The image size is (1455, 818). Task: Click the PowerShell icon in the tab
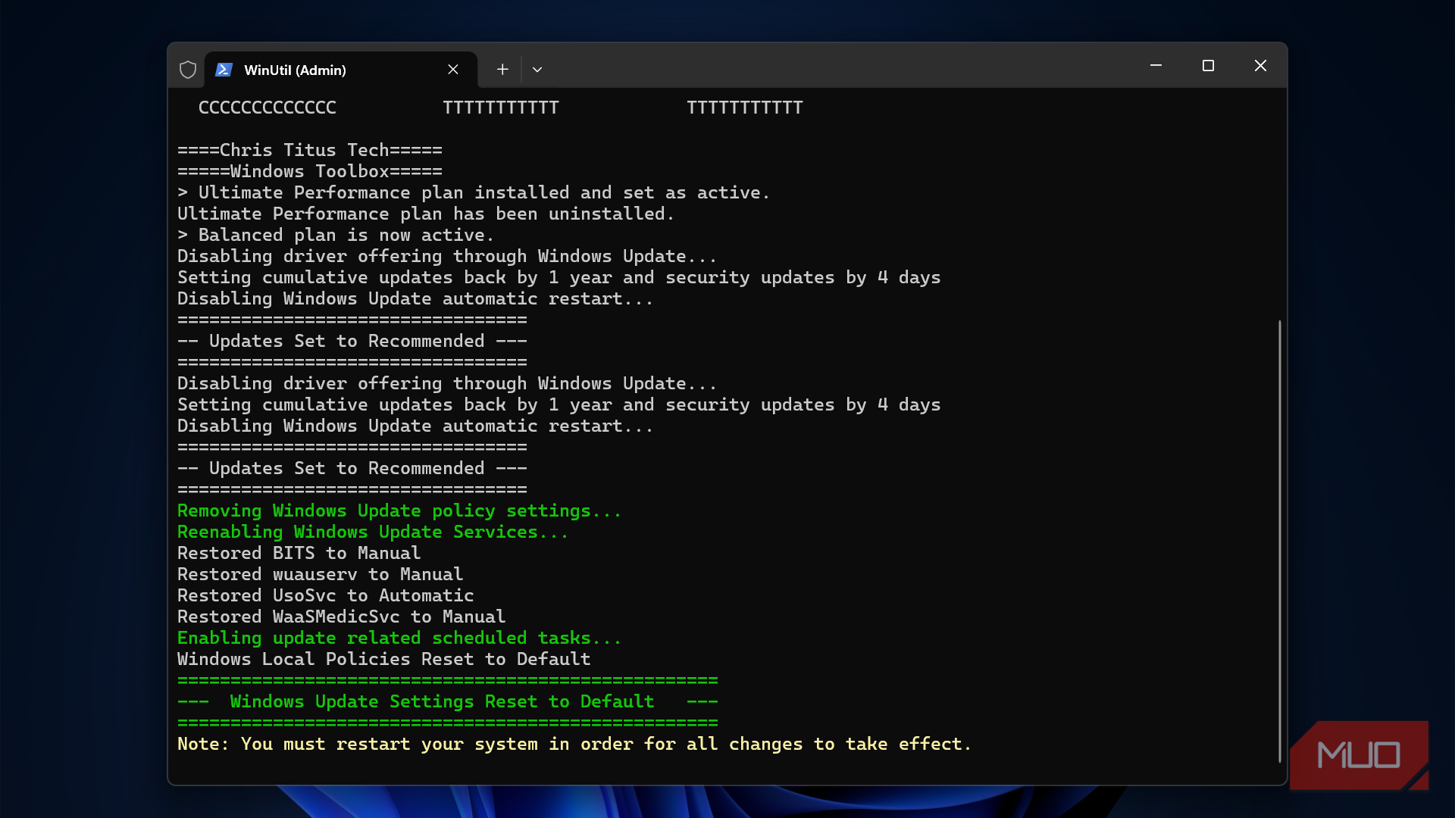[224, 70]
